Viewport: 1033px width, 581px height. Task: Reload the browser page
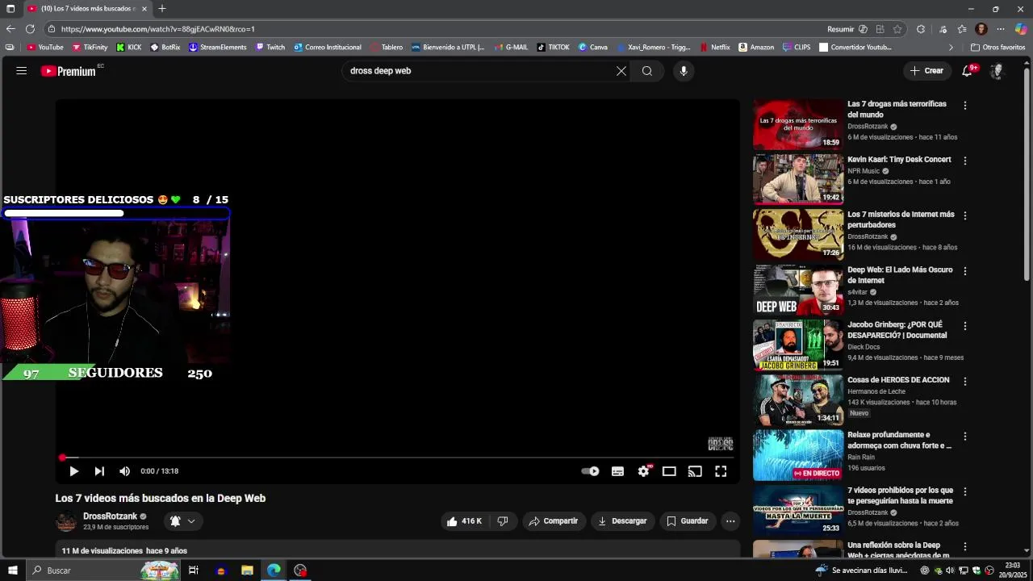(x=31, y=29)
